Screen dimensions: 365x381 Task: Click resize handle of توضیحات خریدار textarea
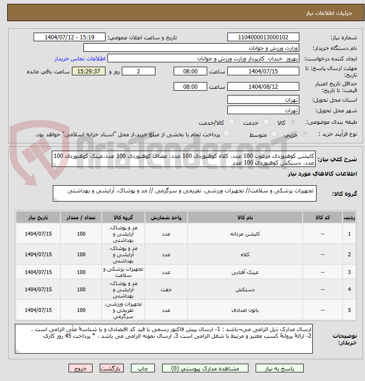17,351
